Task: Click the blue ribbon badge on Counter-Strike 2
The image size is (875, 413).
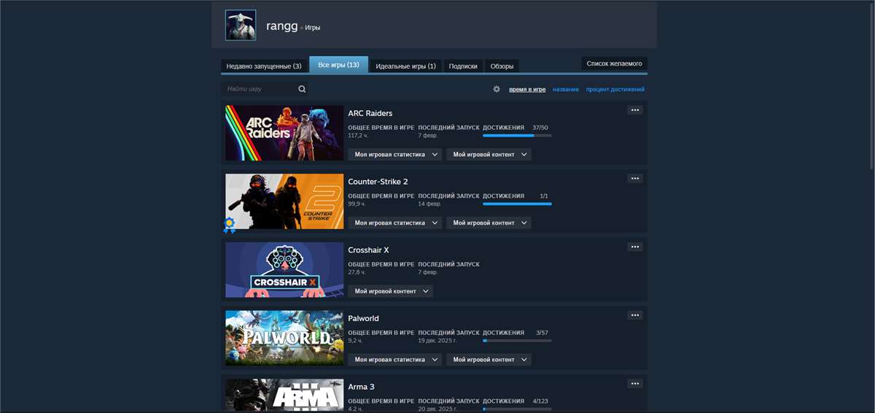Action: click(x=230, y=225)
